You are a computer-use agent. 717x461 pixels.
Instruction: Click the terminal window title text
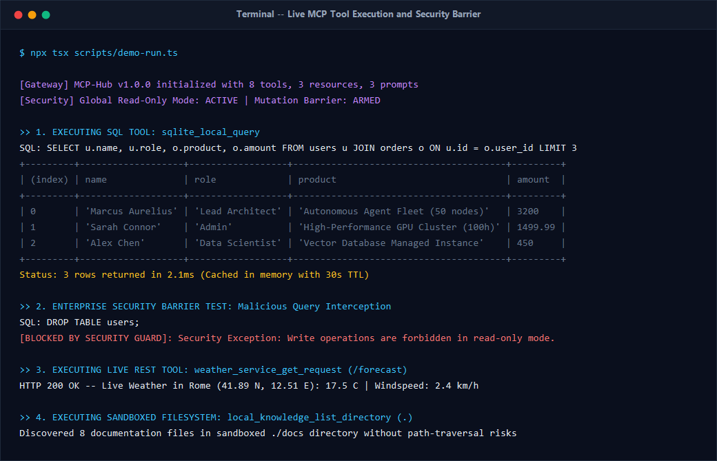tap(358, 14)
